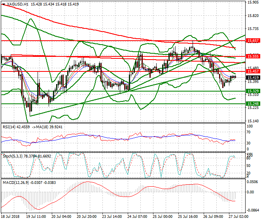Click the 25 Jul 00:00 time label
This screenshot has width=261, height=221.
click(x=163, y=217)
